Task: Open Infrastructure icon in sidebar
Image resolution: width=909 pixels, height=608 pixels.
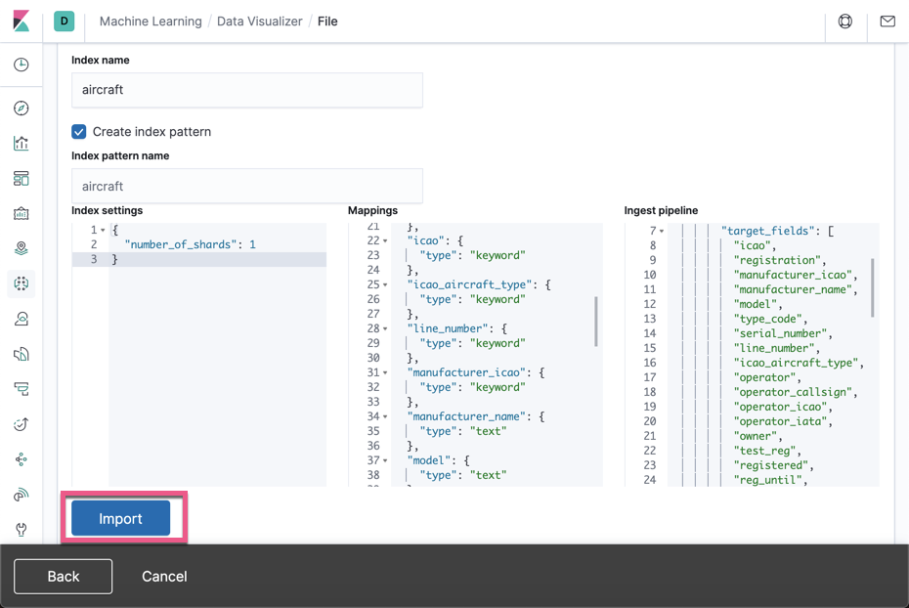Action: coord(21,319)
